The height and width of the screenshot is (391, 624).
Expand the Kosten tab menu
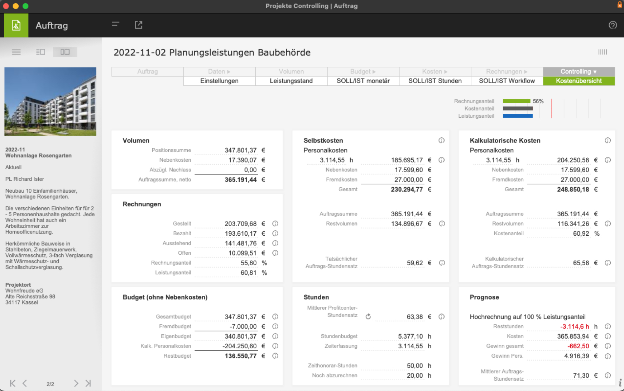click(x=435, y=71)
